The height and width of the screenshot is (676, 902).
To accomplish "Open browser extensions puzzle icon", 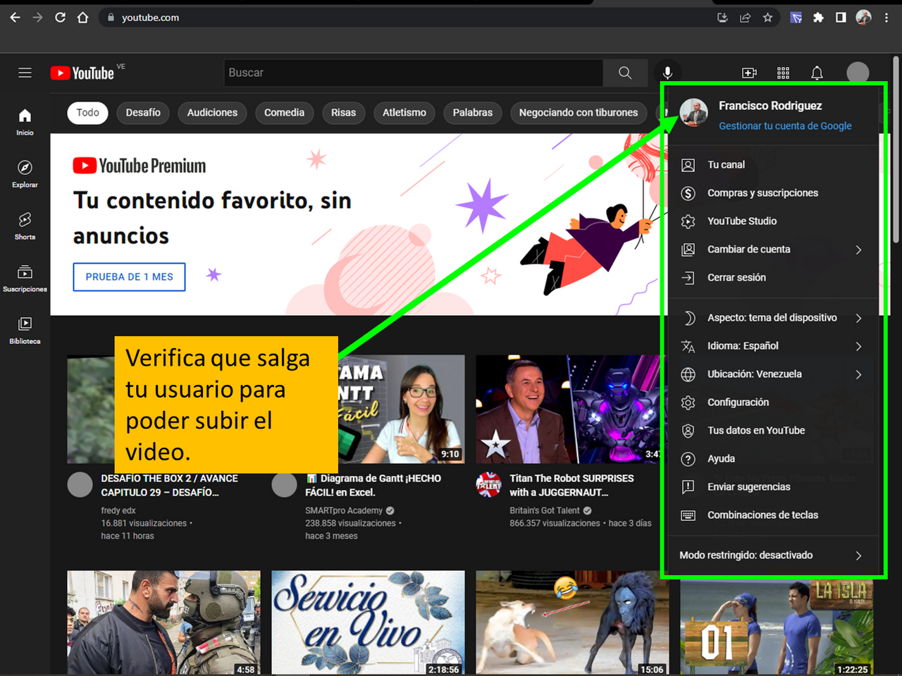I will tap(818, 18).
